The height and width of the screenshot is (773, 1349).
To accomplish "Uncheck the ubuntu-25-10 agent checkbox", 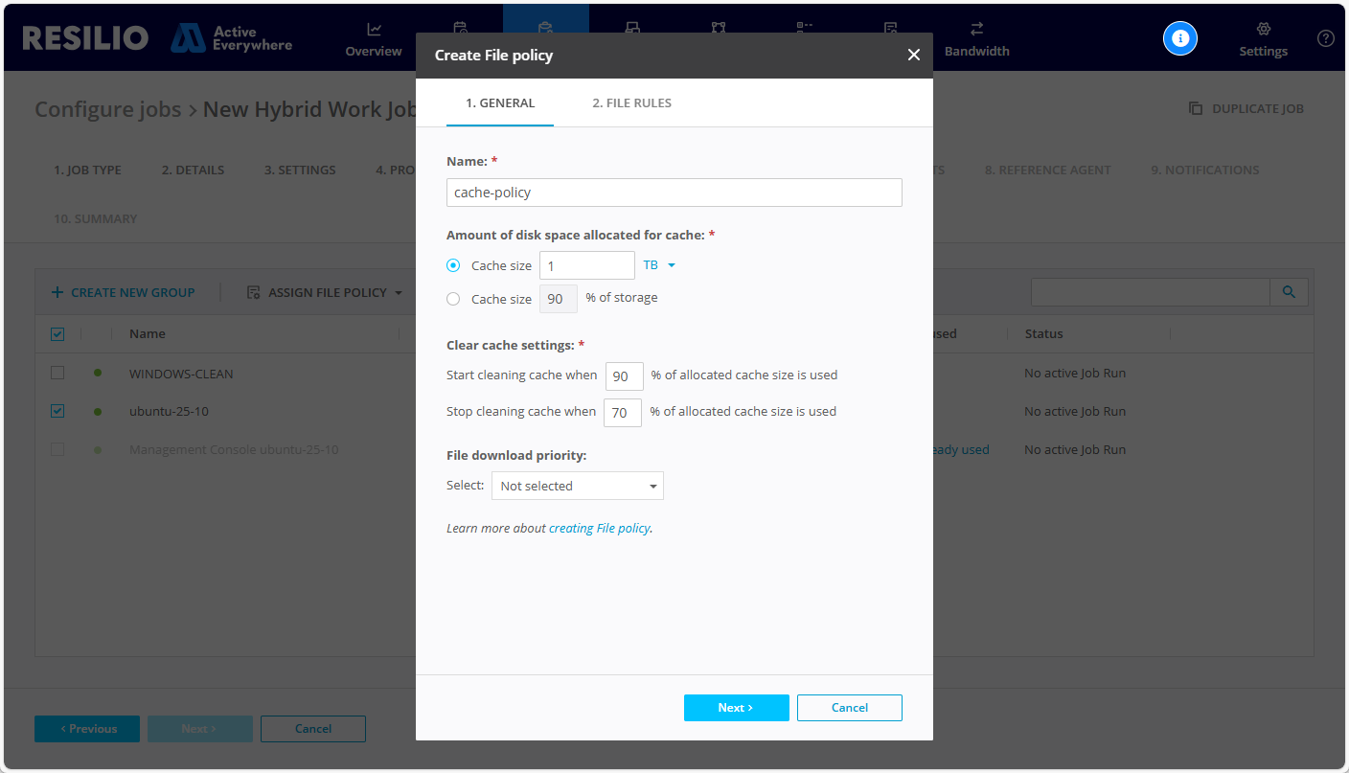I will pyautogui.click(x=57, y=411).
